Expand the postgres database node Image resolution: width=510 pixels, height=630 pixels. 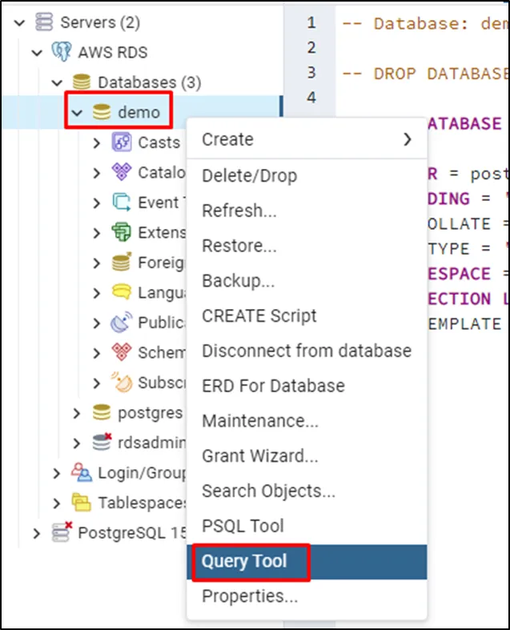[x=77, y=413]
